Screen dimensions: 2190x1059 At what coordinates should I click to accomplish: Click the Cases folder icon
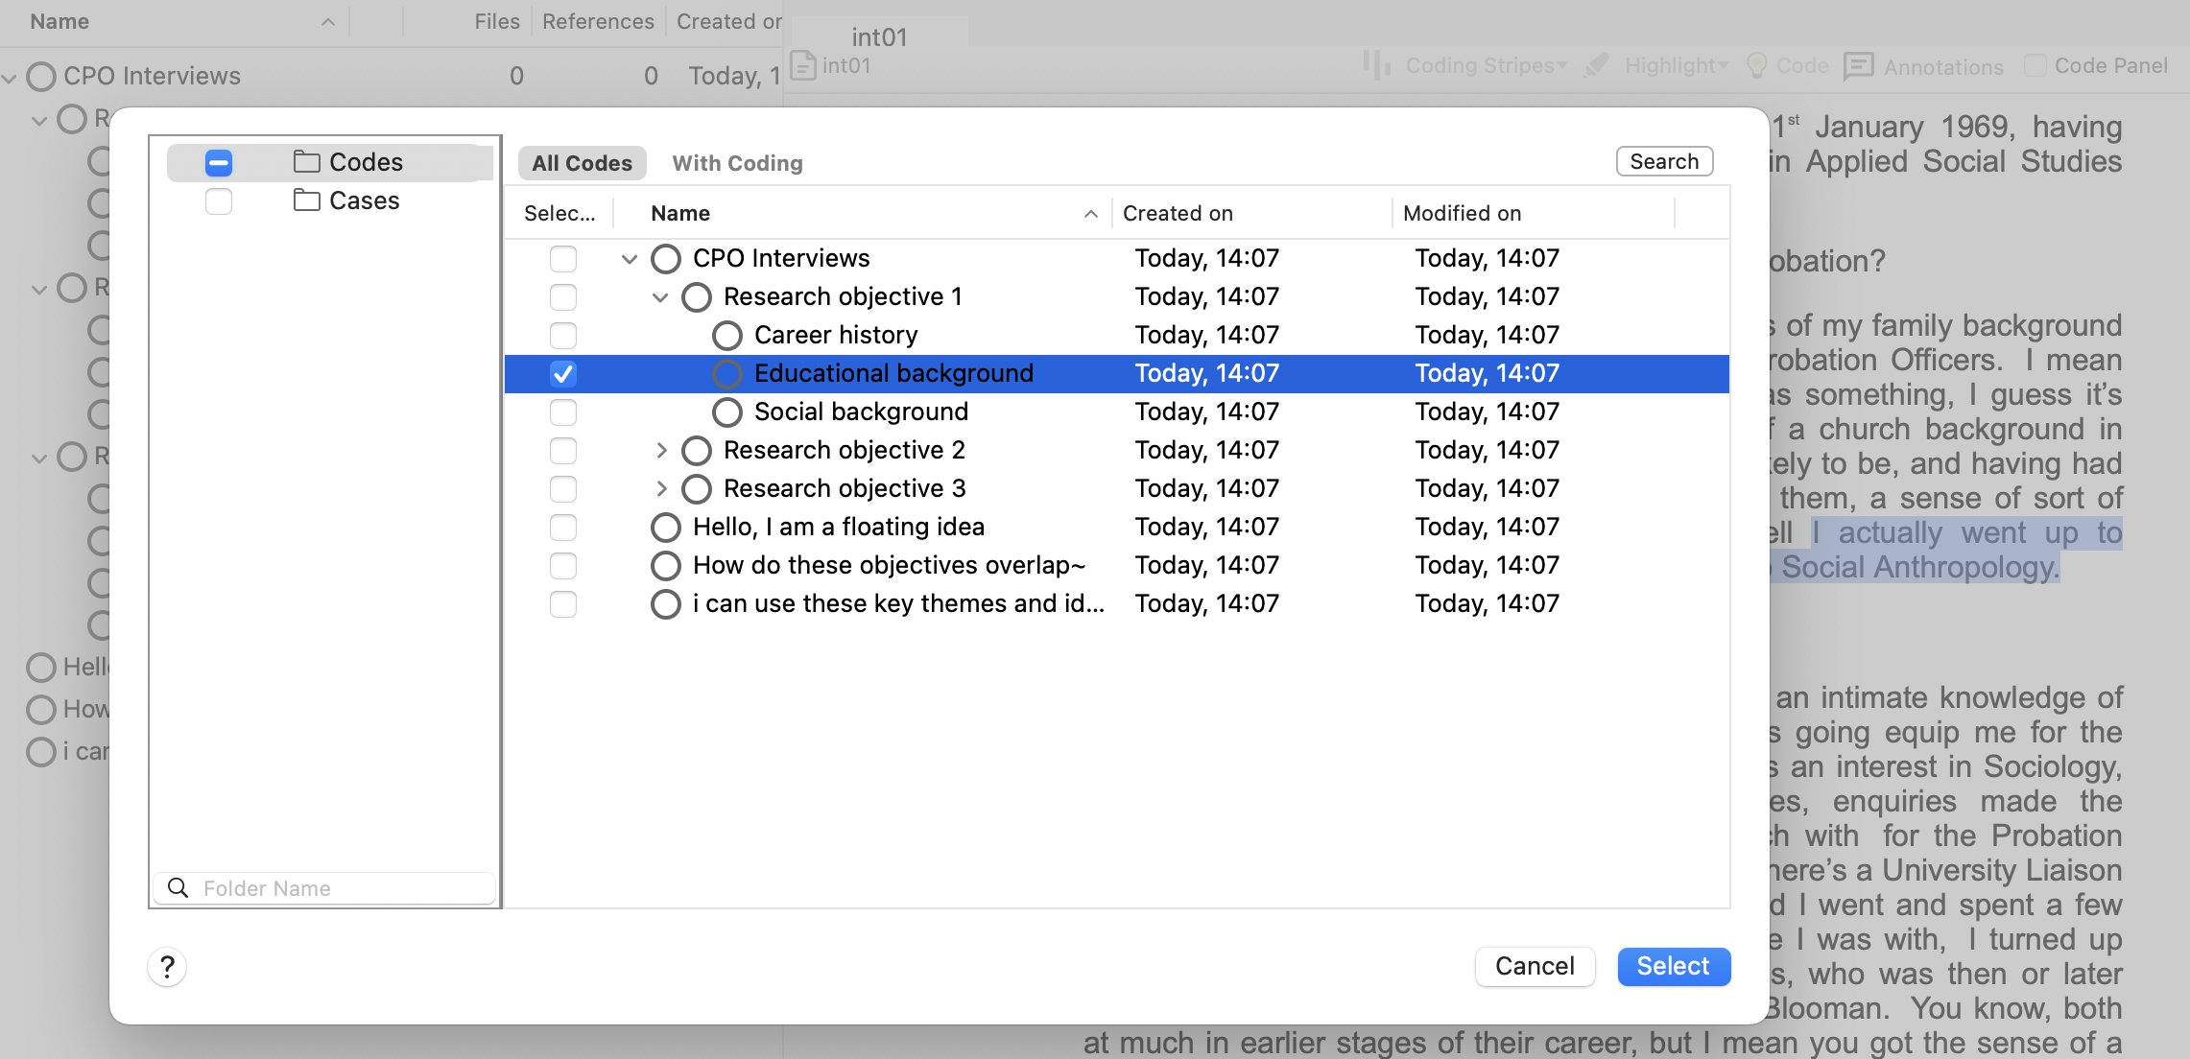(x=306, y=200)
